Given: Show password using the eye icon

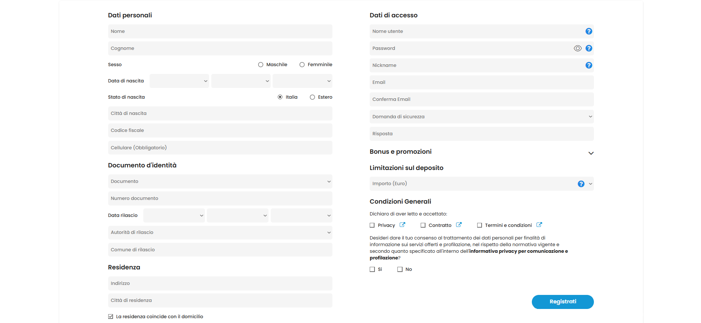Looking at the screenshot, I should 578,48.
